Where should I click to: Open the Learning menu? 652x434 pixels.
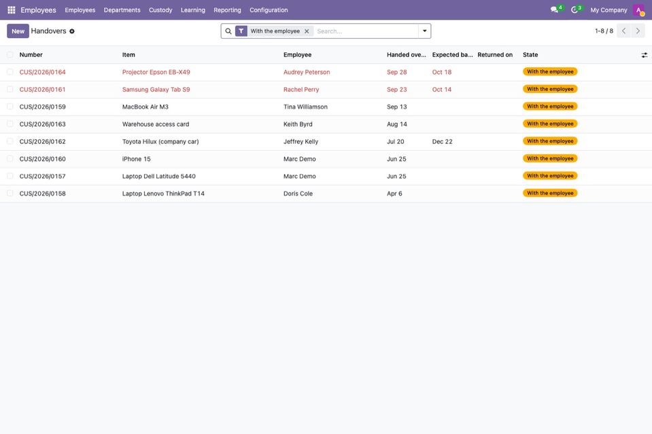coord(193,10)
